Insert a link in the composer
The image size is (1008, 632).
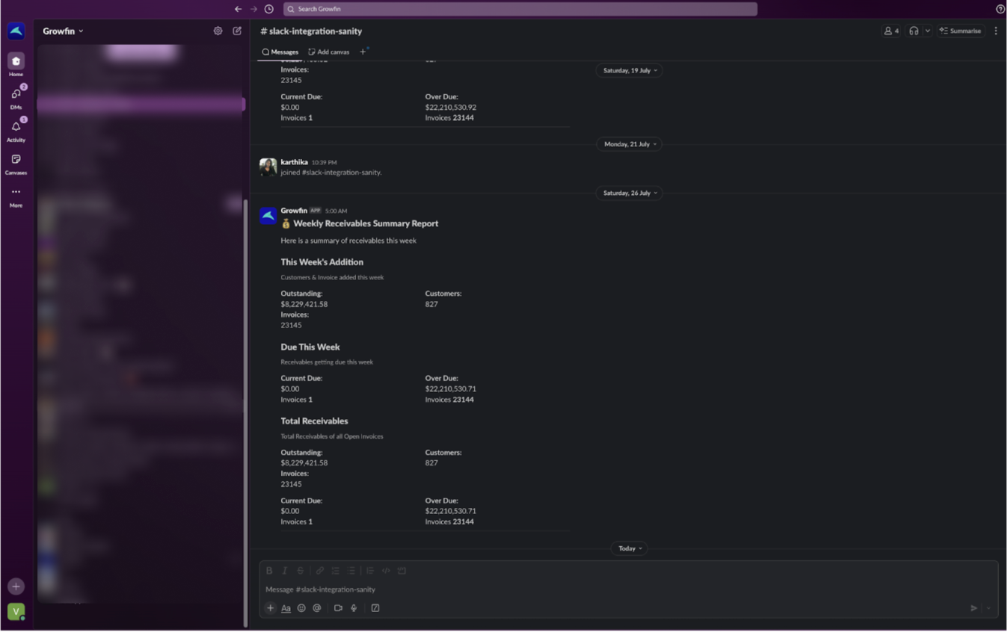(320, 571)
